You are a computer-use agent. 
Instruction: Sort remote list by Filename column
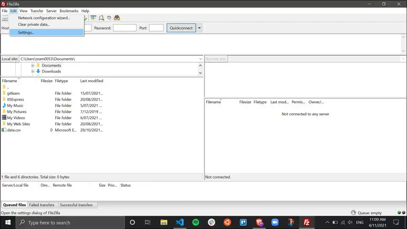pos(214,102)
